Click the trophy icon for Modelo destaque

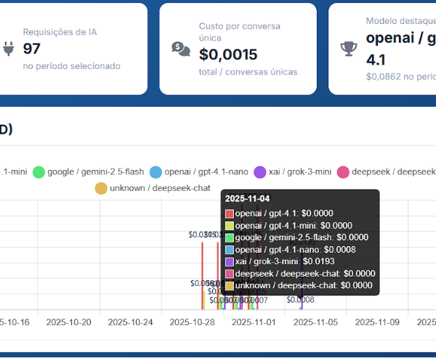(348, 49)
